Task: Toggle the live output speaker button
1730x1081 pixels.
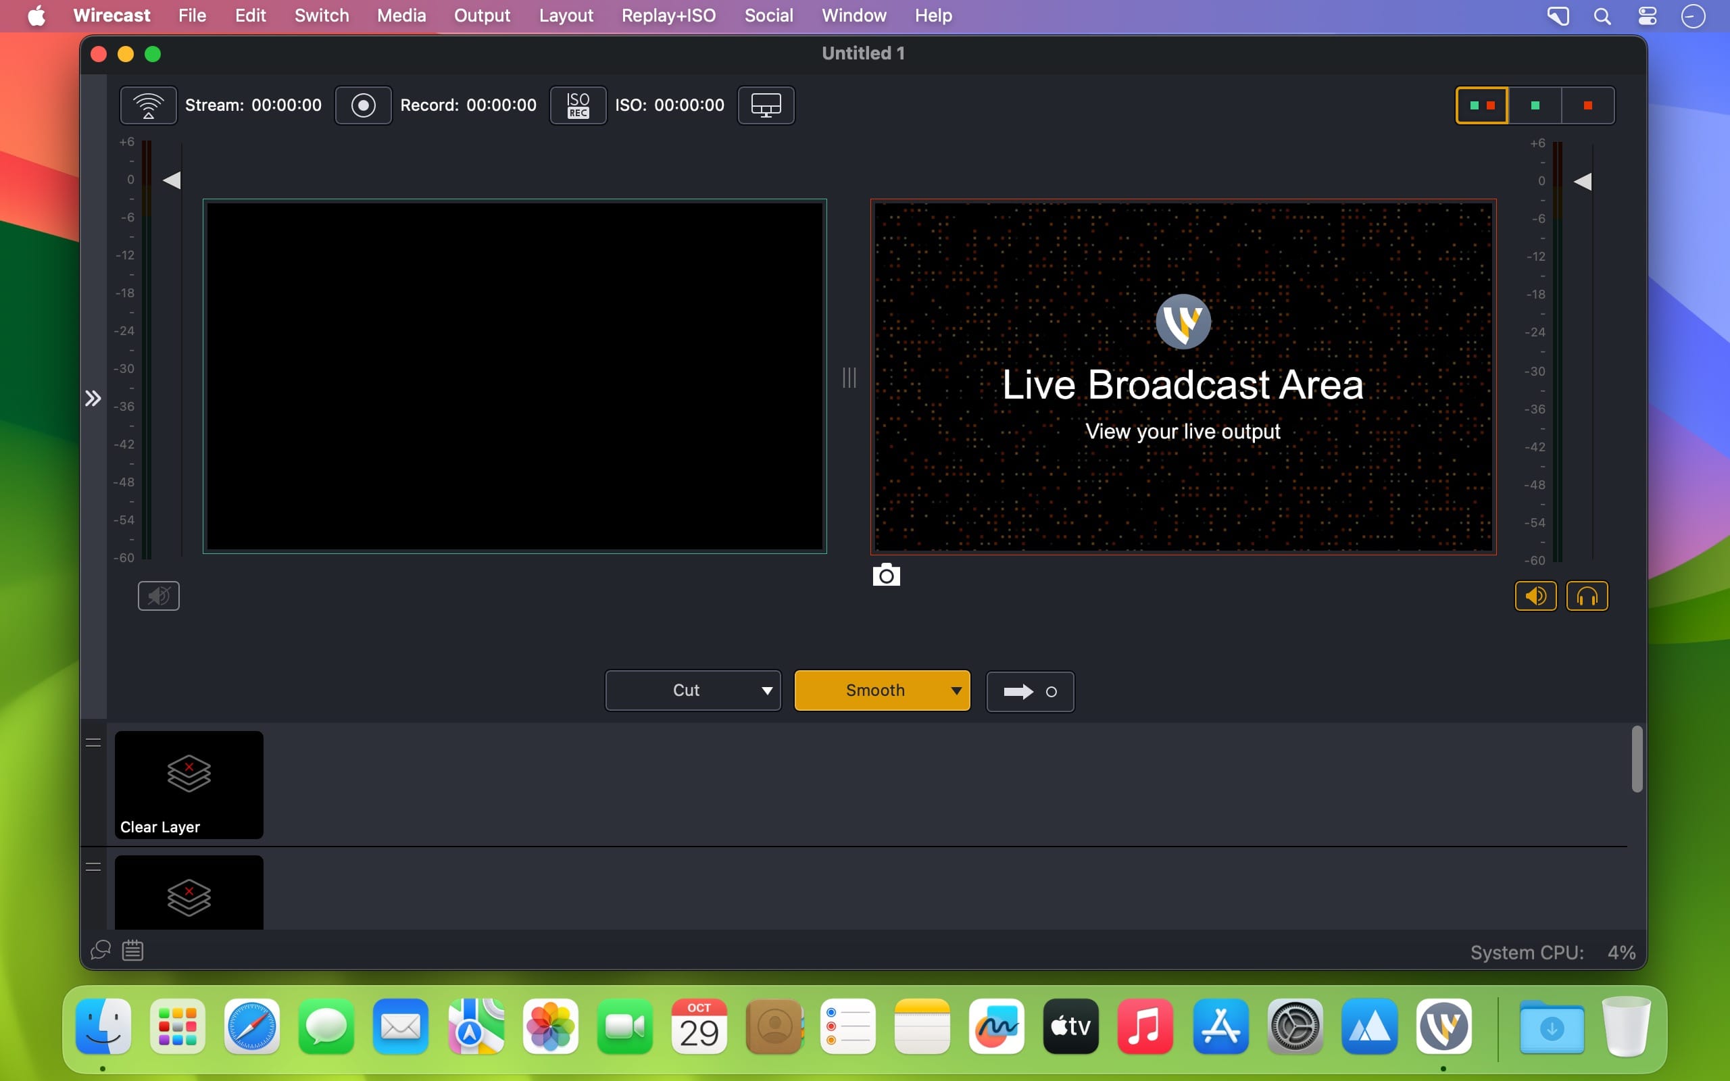Action: [x=1535, y=595]
